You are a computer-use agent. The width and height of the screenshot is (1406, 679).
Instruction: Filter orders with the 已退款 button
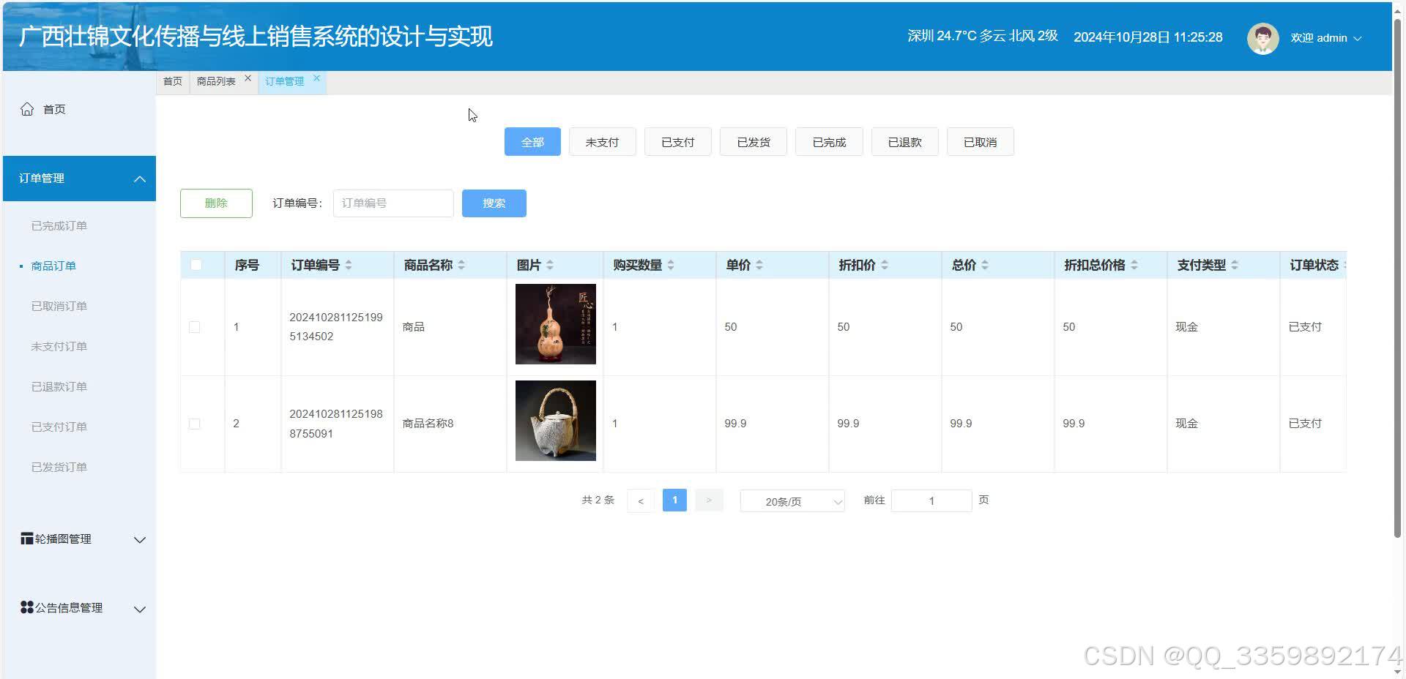(x=904, y=141)
